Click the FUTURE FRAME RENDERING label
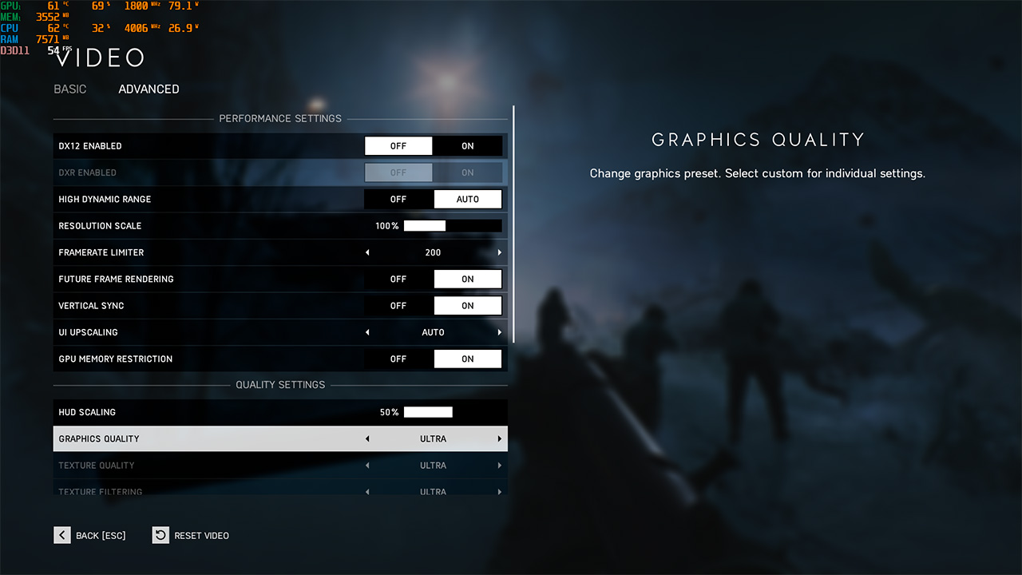Screen dimensions: 1022x575 [x=116, y=279]
